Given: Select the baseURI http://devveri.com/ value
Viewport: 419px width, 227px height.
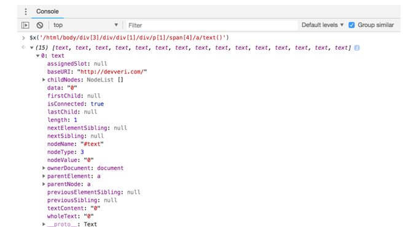Looking at the screenshot, I should coord(112,72).
